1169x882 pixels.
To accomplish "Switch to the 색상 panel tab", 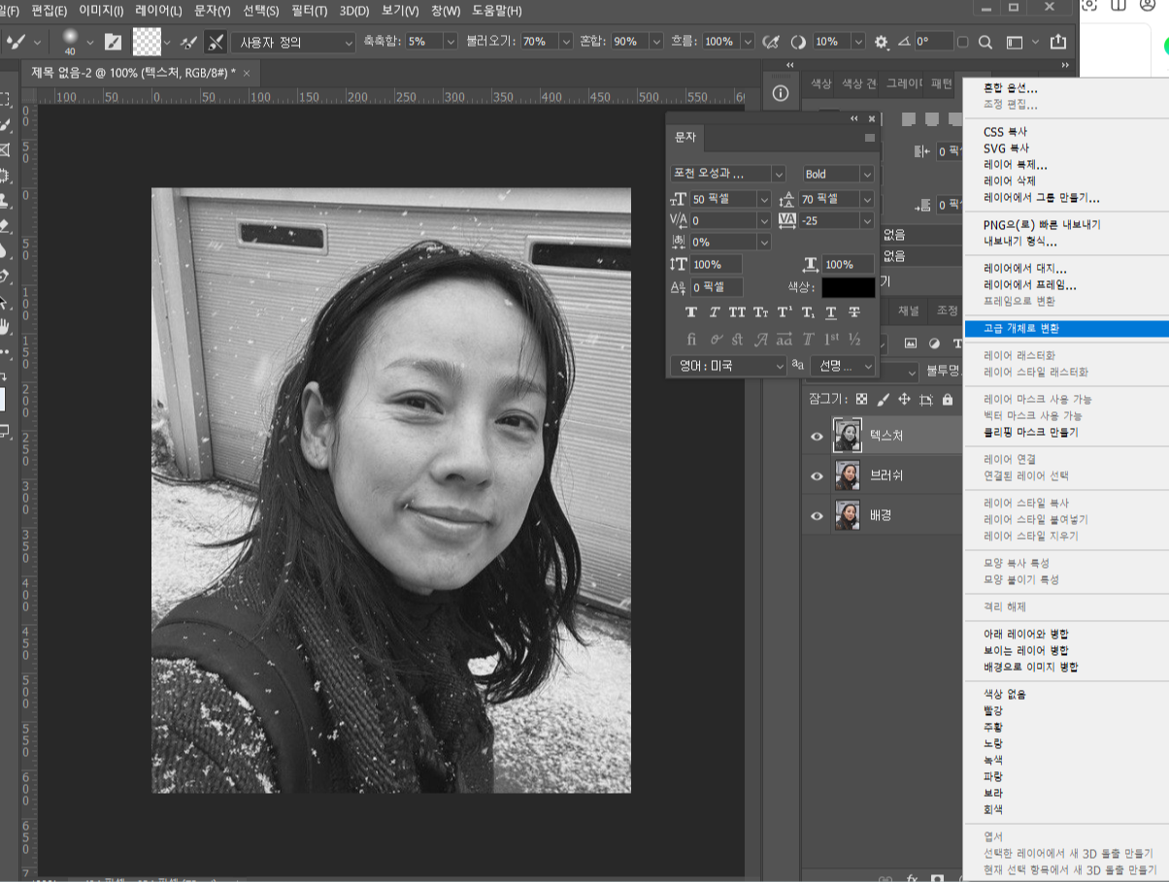I will 820,83.
